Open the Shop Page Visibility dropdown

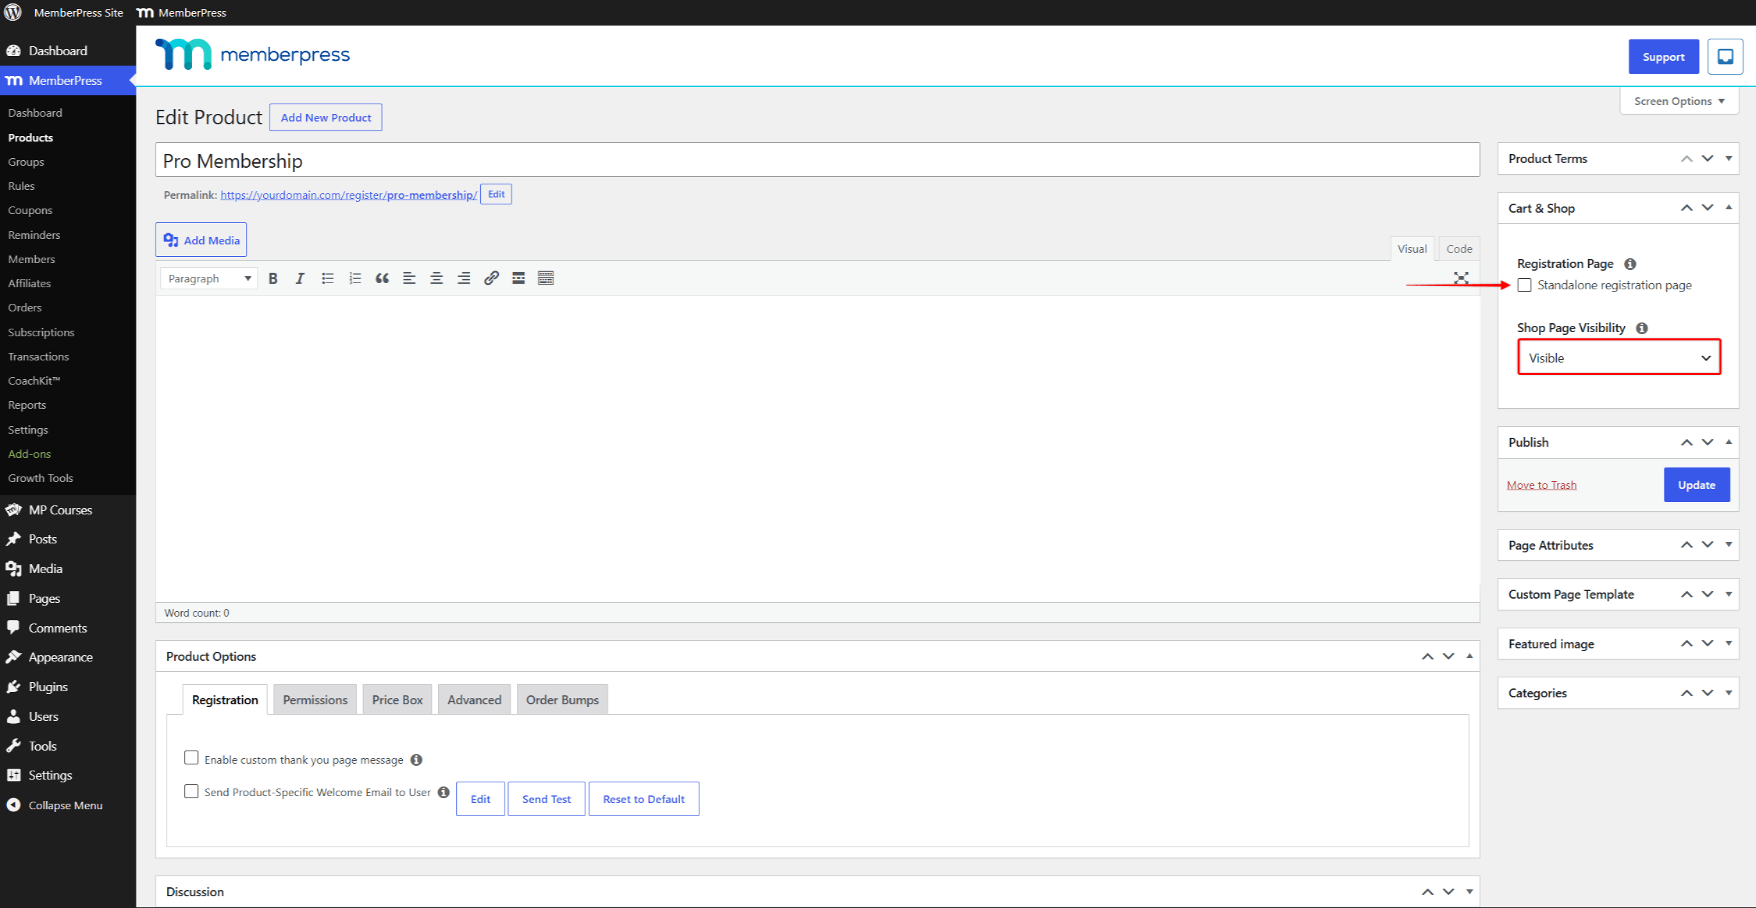tap(1619, 358)
